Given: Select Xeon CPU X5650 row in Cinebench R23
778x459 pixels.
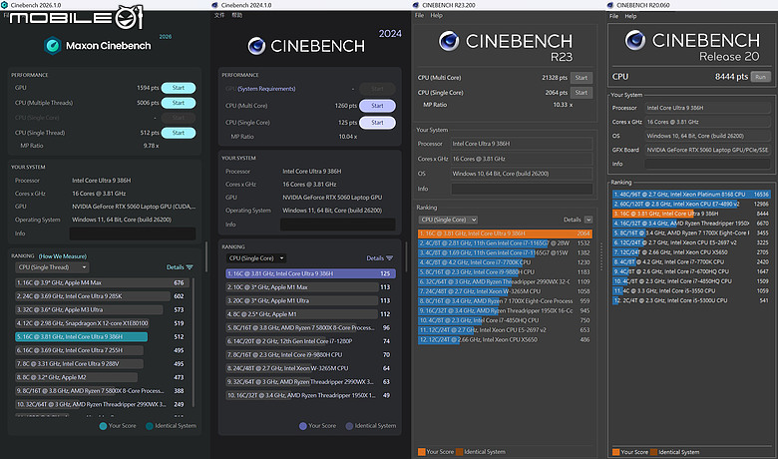Looking at the screenshot, I should (x=505, y=340).
